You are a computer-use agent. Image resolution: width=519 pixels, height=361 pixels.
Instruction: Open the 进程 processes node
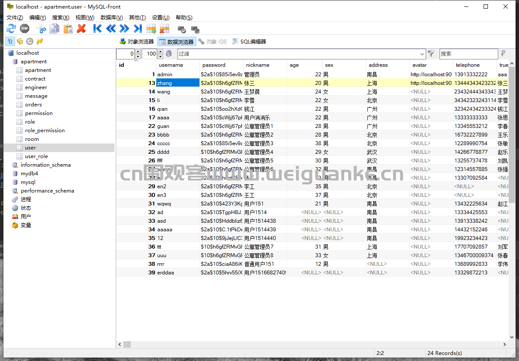pos(26,199)
